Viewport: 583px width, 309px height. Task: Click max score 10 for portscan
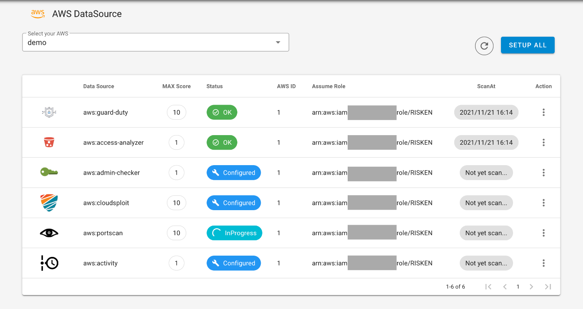(177, 233)
